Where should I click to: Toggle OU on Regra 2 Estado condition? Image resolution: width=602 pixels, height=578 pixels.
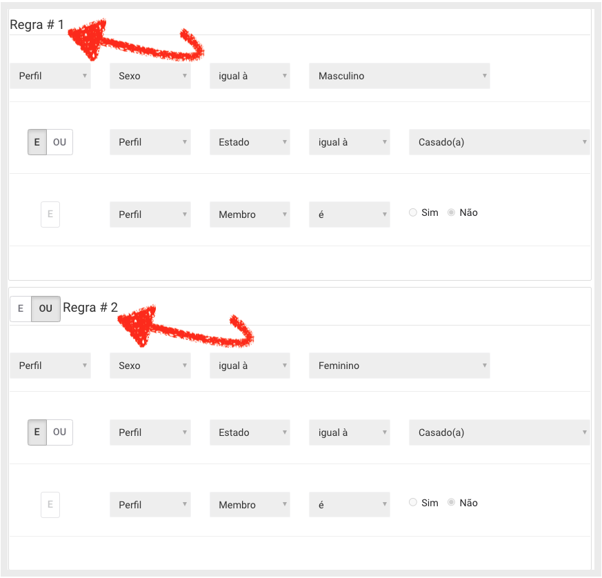pyautogui.click(x=59, y=432)
